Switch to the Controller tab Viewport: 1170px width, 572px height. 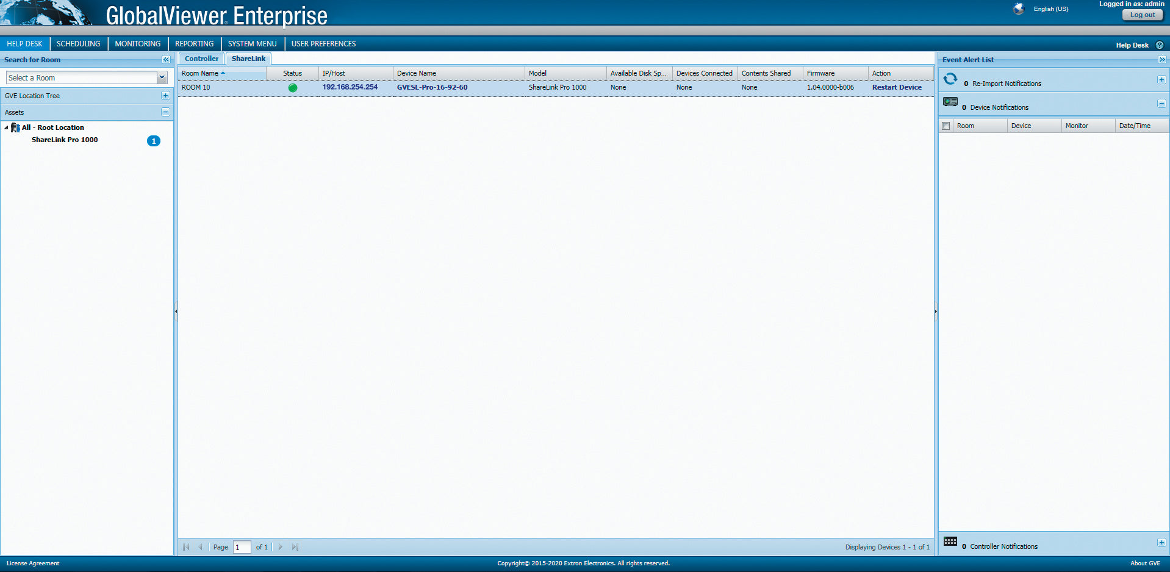[201, 59]
